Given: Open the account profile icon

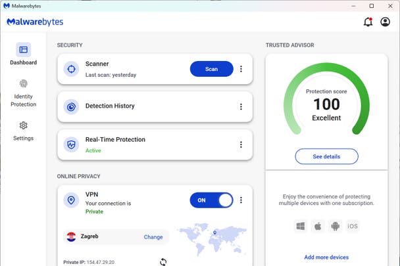Looking at the screenshot, I should click(385, 22).
